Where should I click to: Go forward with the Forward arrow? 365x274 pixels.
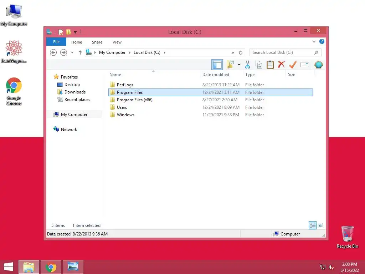(63, 52)
